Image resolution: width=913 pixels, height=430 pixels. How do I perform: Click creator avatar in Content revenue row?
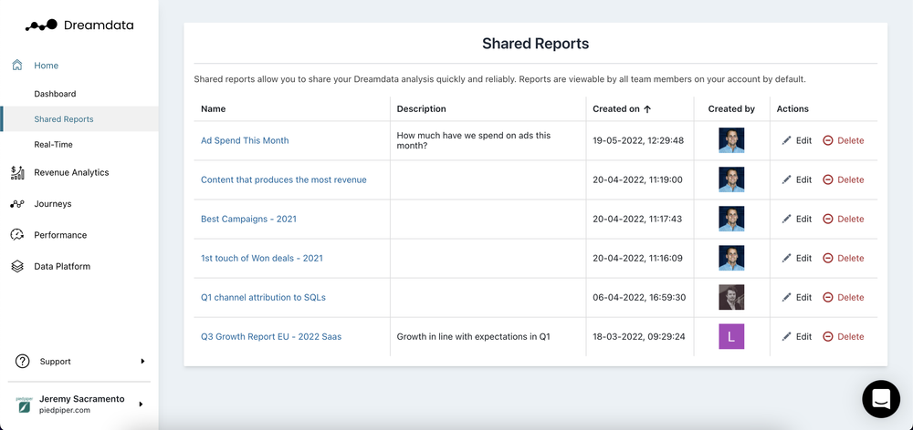[731, 179]
